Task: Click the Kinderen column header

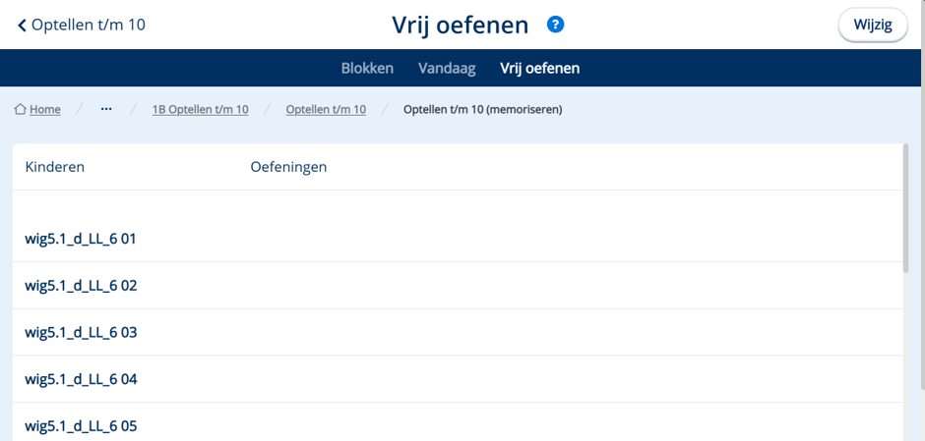Action: coord(55,167)
